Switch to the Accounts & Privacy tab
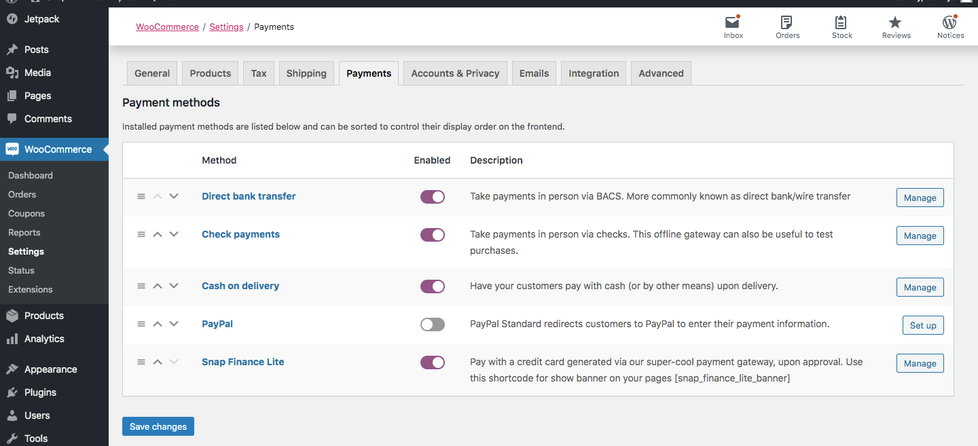This screenshot has width=978, height=446. [455, 73]
